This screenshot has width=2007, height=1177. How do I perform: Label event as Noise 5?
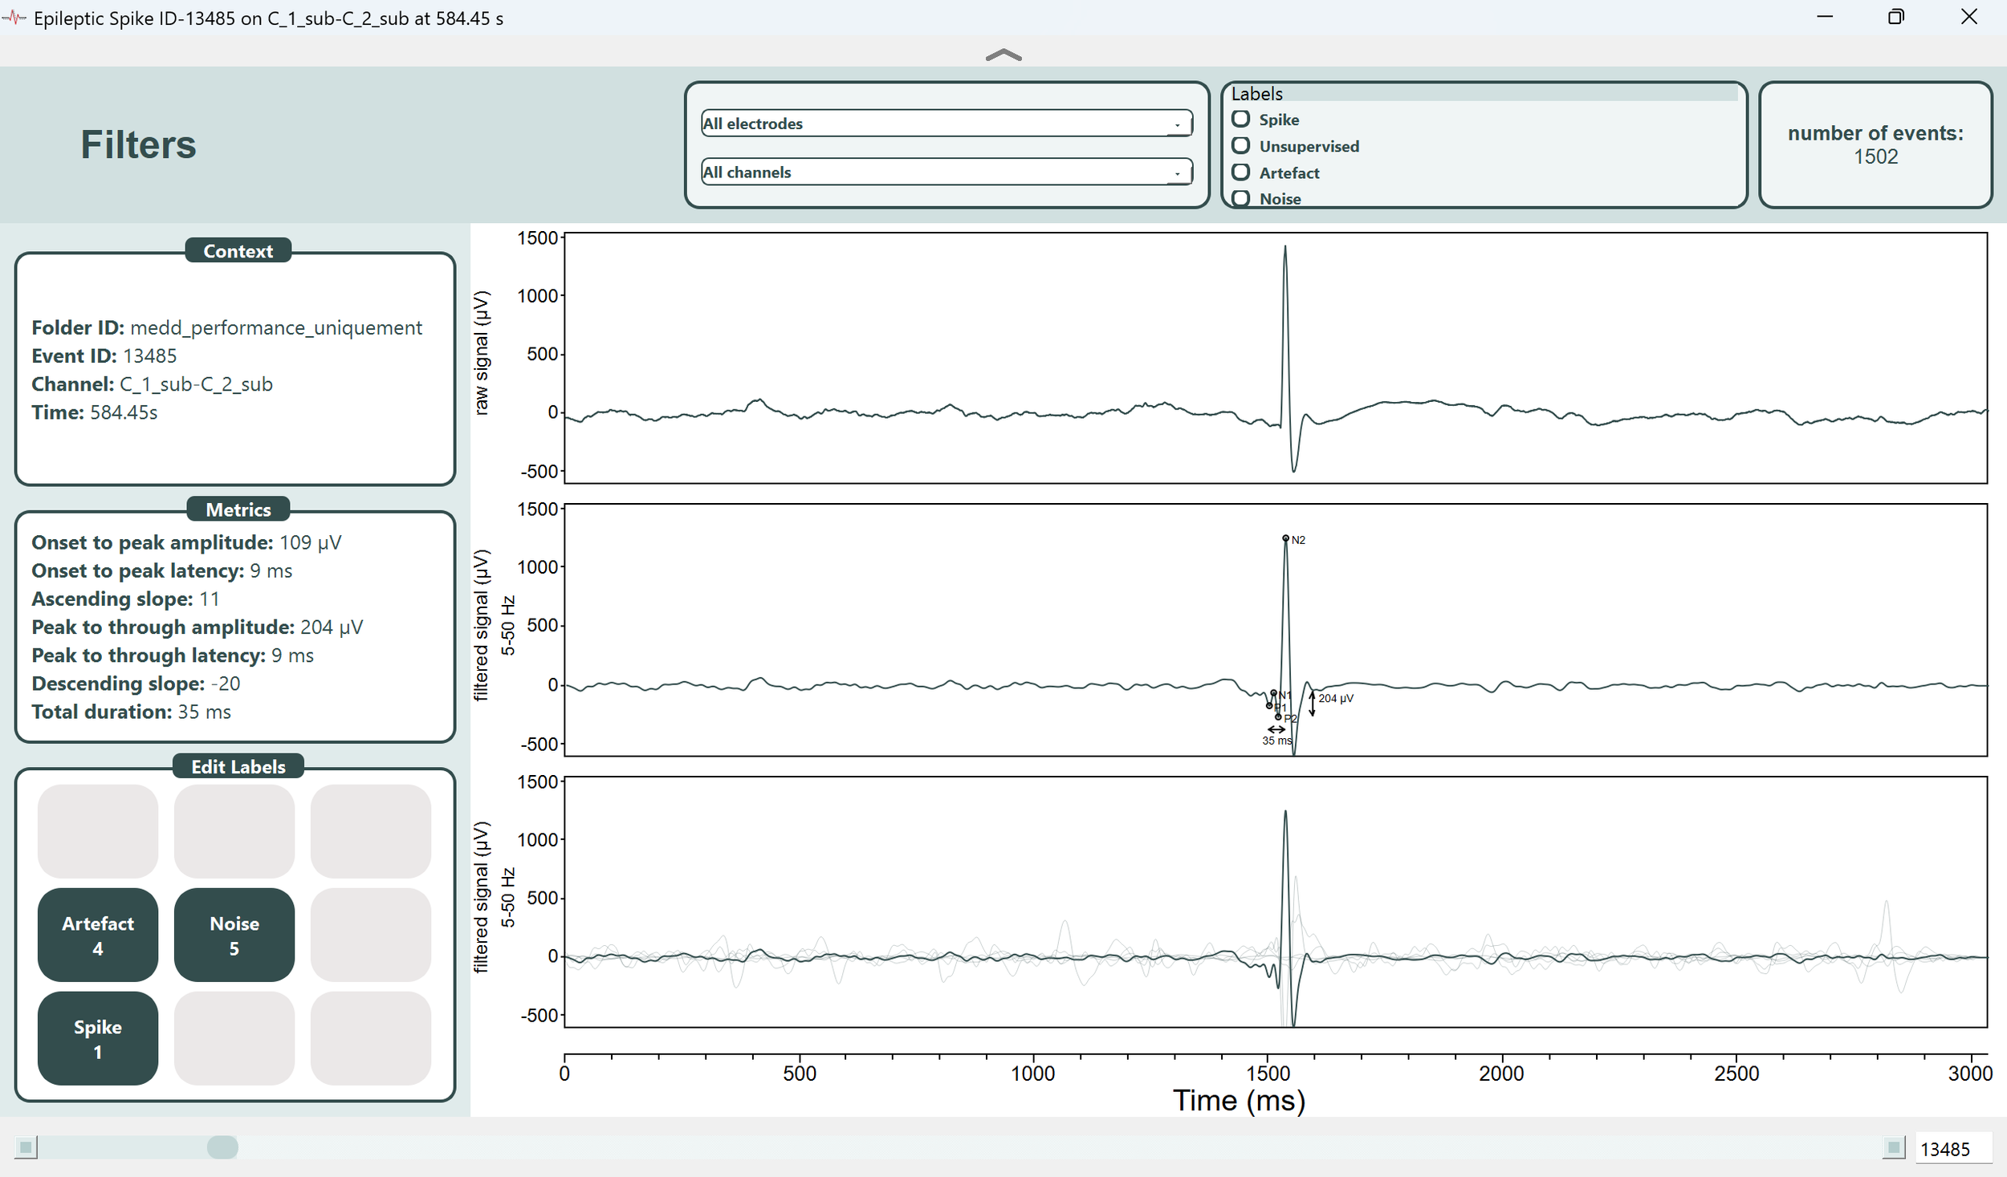[234, 935]
